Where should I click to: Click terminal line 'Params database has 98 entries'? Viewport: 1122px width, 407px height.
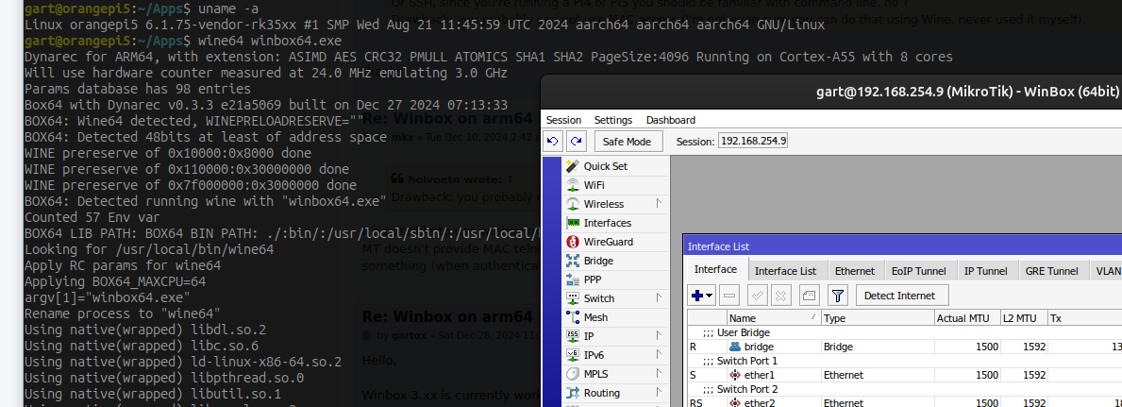coord(138,89)
